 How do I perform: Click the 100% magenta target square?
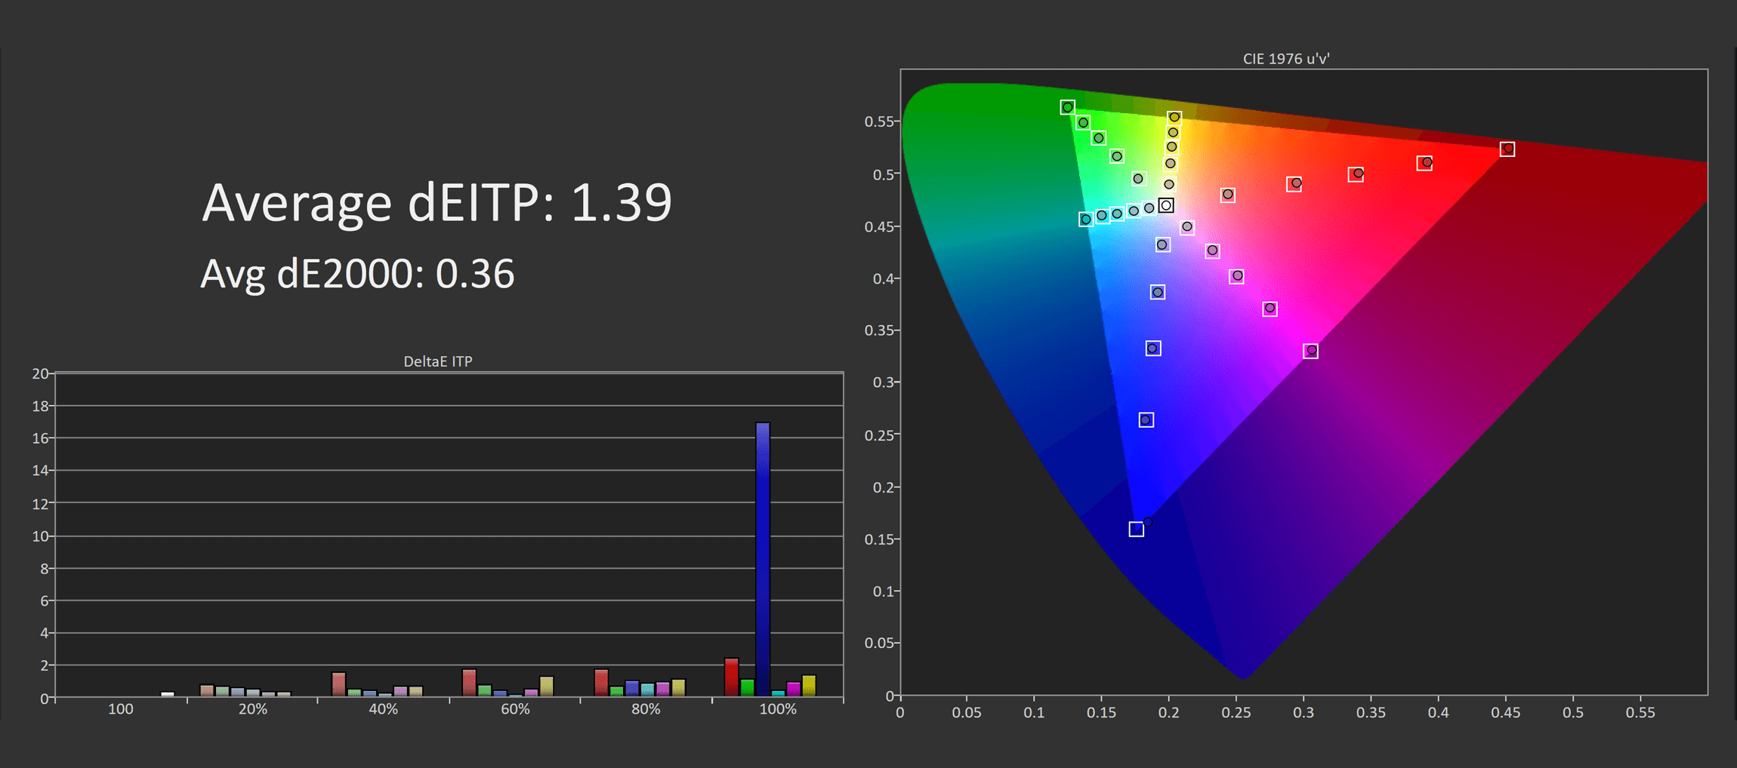click(x=1310, y=351)
